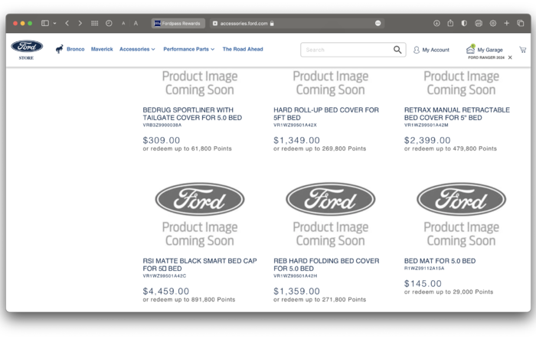Viewport: 536px width, 339px height.
Task: Open The Road Ahead link
Action: pos(243,49)
